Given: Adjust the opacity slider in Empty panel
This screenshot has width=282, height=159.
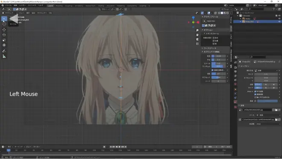Looking at the screenshot, I should 267,101.
